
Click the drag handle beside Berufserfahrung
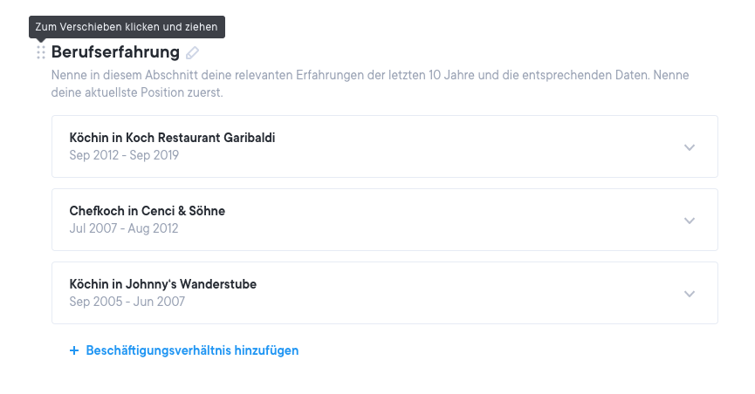pos(41,53)
